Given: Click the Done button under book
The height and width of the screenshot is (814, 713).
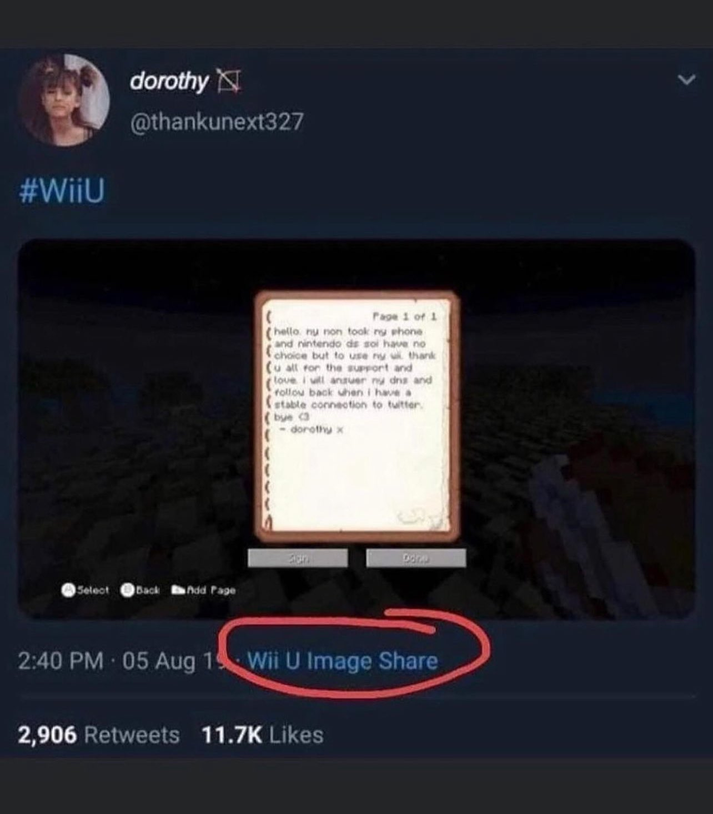Looking at the screenshot, I should [416, 558].
